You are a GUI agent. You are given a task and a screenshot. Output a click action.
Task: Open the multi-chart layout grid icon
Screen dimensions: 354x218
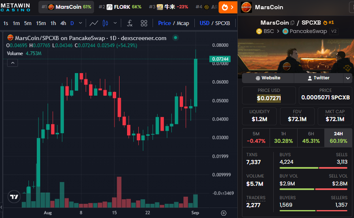click(x=144, y=23)
